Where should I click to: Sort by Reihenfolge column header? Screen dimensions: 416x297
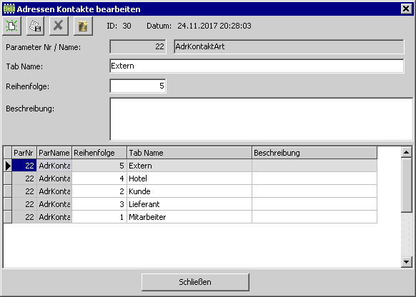coord(99,153)
